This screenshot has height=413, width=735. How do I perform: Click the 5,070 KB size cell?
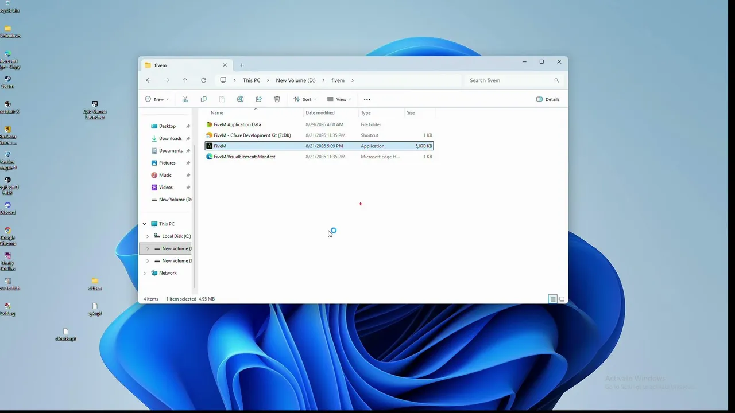[x=424, y=146]
